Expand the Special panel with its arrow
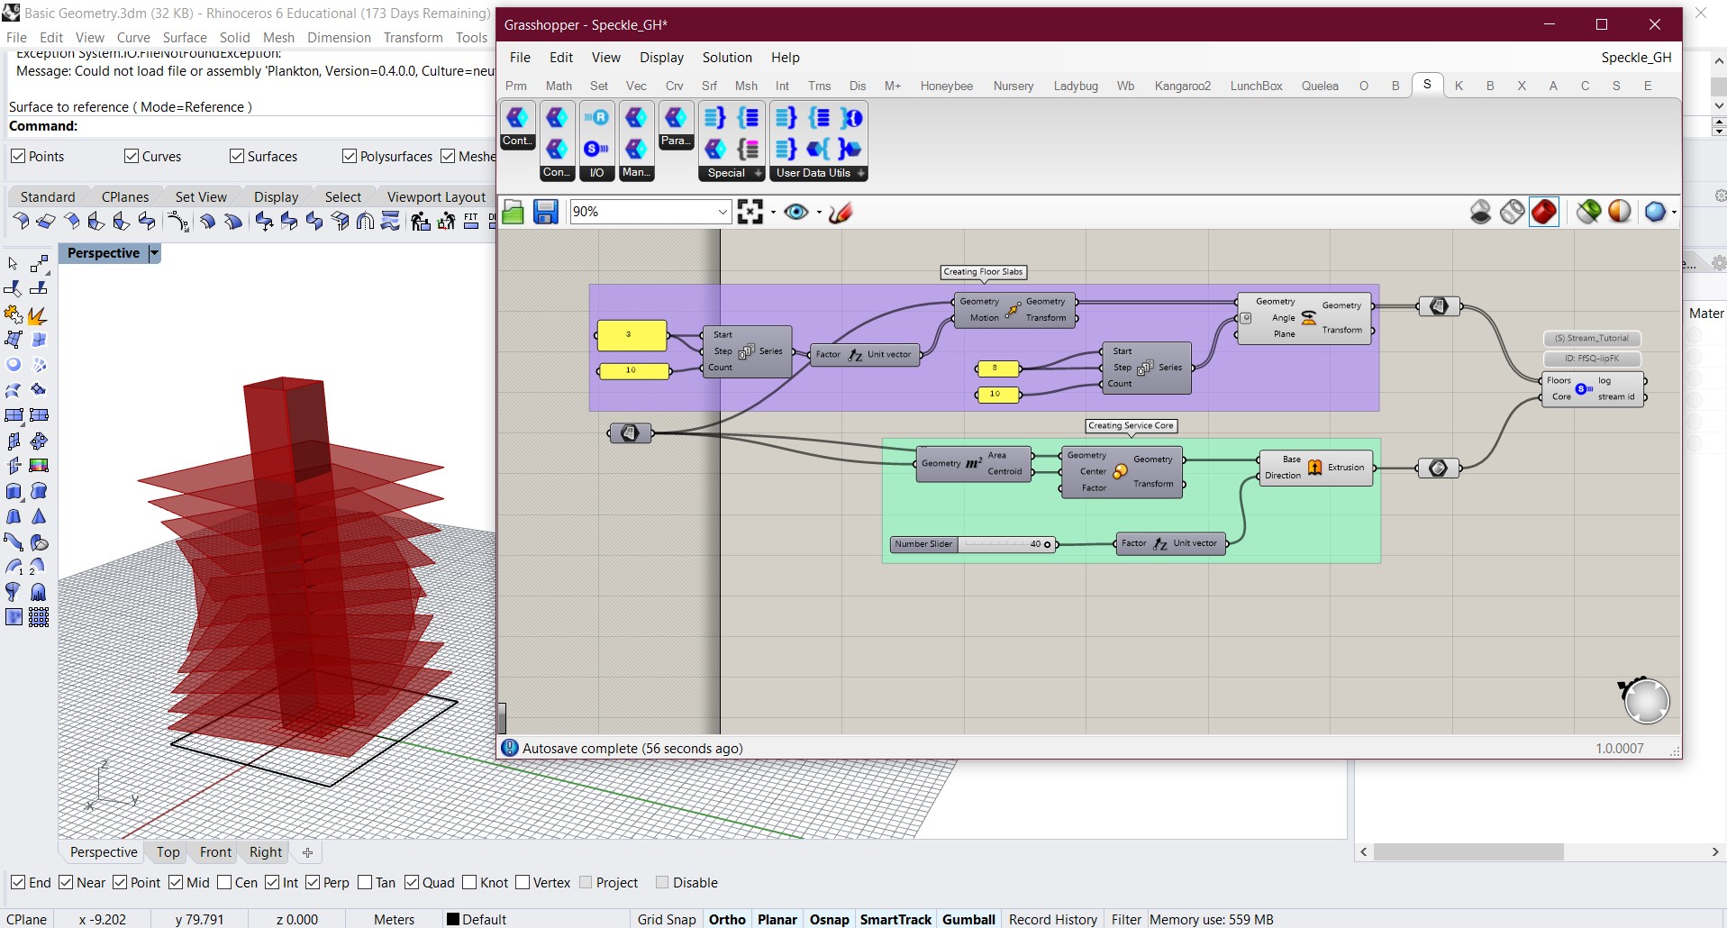The image size is (1727, 928). coord(758,173)
